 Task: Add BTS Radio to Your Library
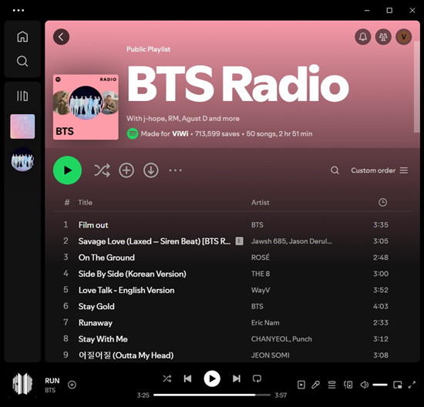(x=126, y=170)
